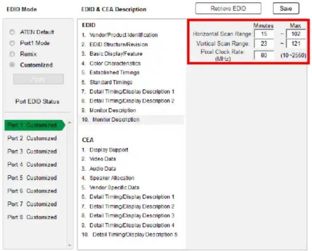Open EDID Structure/Revision item
Viewport: 312px width, 251px height.
115,44
